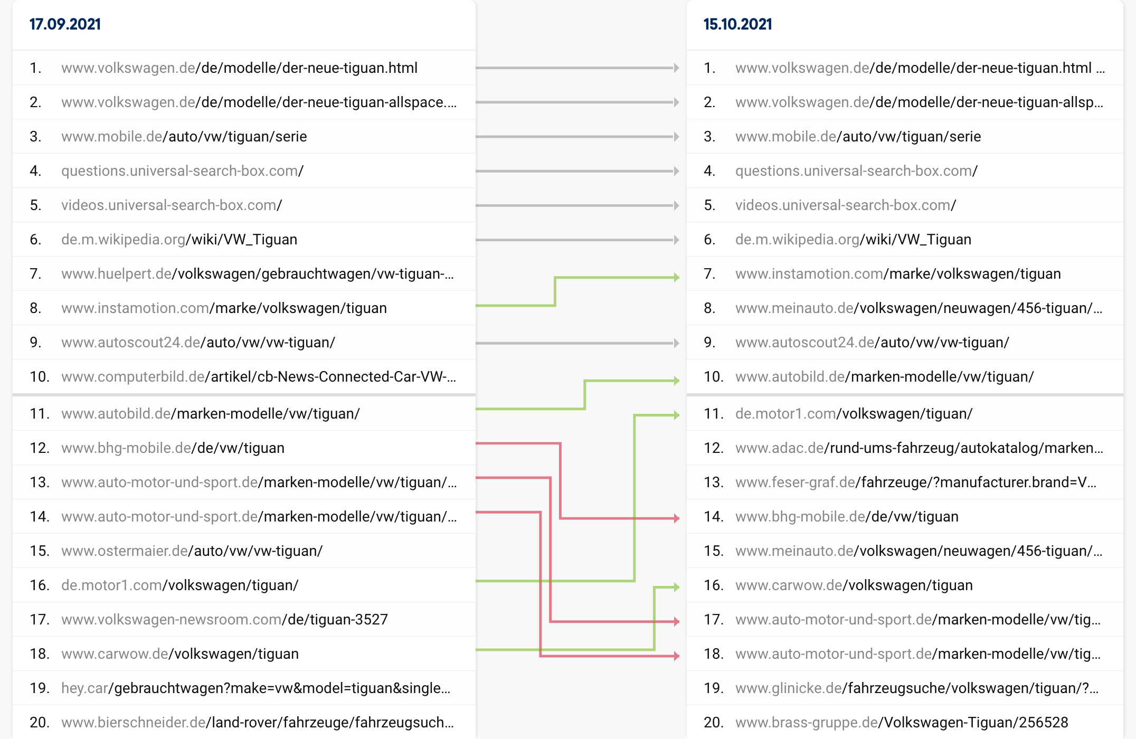Click the glinicke.de fahrzeugsuche link

click(916, 688)
